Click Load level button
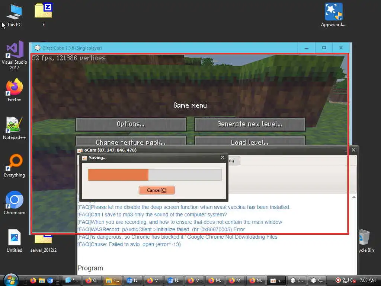381x286 pixels. 250,141
